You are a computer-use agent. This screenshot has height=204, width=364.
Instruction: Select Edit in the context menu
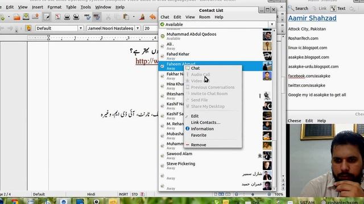pyautogui.click(x=213, y=116)
